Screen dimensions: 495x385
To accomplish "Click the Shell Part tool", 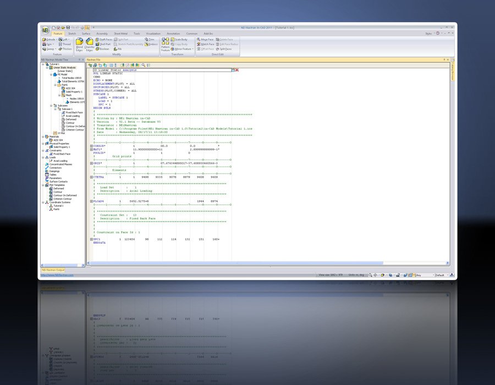I will tap(103, 44).
